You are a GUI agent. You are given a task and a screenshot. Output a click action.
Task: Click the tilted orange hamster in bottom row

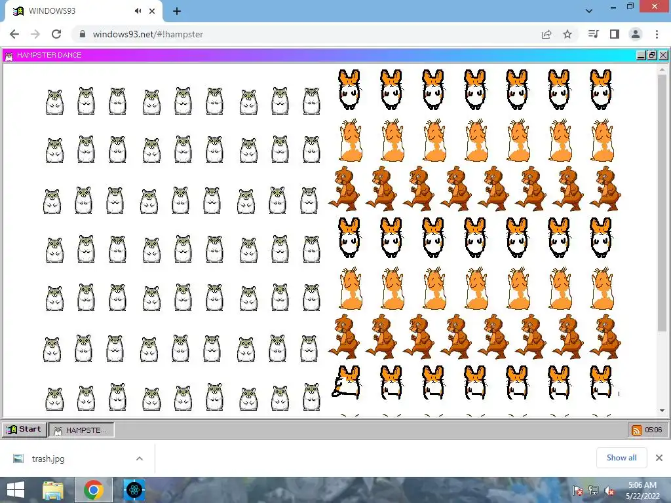pyautogui.click(x=347, y=382)
